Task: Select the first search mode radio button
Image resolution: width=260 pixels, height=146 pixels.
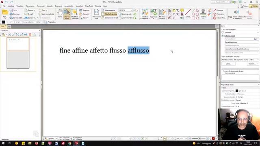Action: pos(223,32)
